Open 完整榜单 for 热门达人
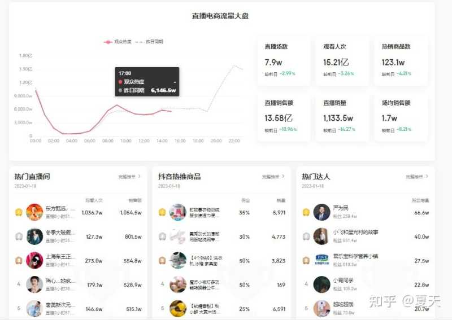 [417, 177]
